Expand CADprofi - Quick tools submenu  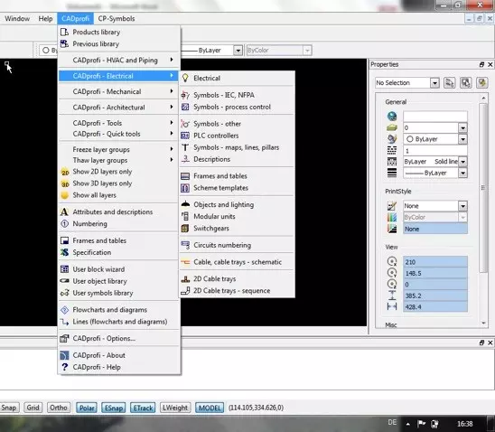119,134
